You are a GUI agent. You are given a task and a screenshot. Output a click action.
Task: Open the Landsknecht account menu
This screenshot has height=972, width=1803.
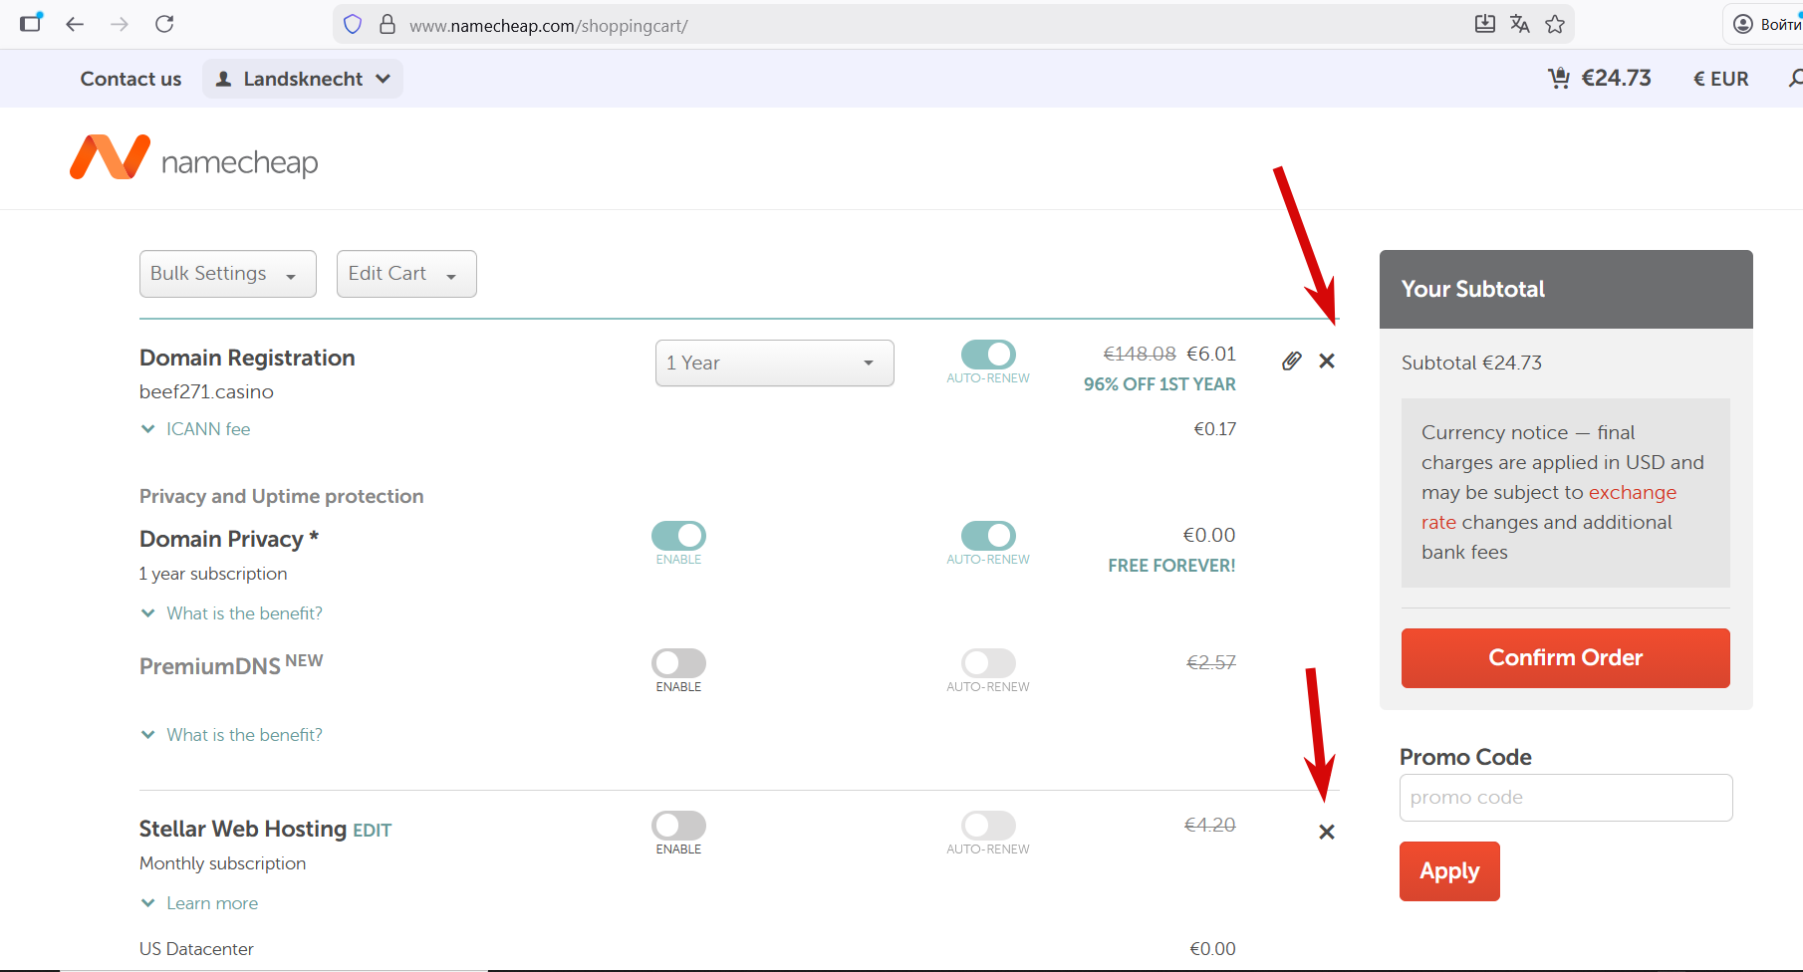[x=303, y=79]
